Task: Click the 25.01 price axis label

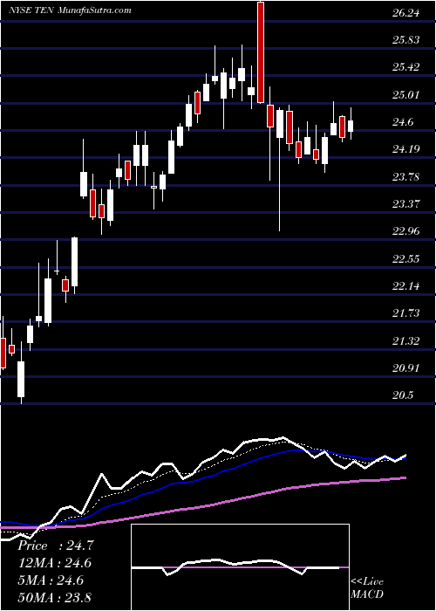Action: 405,94
